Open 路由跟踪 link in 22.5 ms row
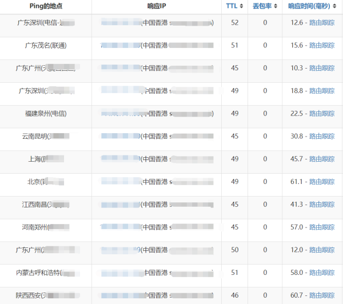Screen dimensions: 343x304 coord(322,114)
